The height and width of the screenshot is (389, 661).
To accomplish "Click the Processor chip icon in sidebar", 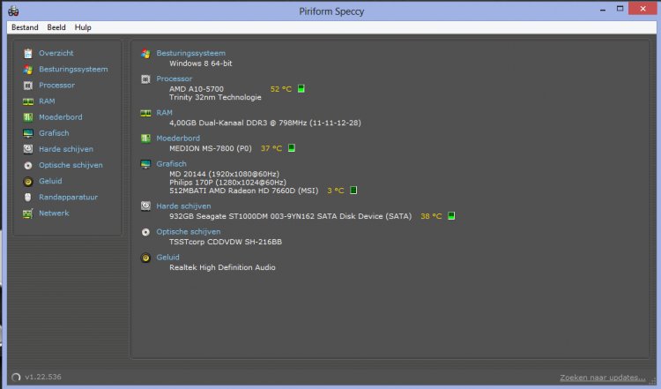I will [28, 86].
